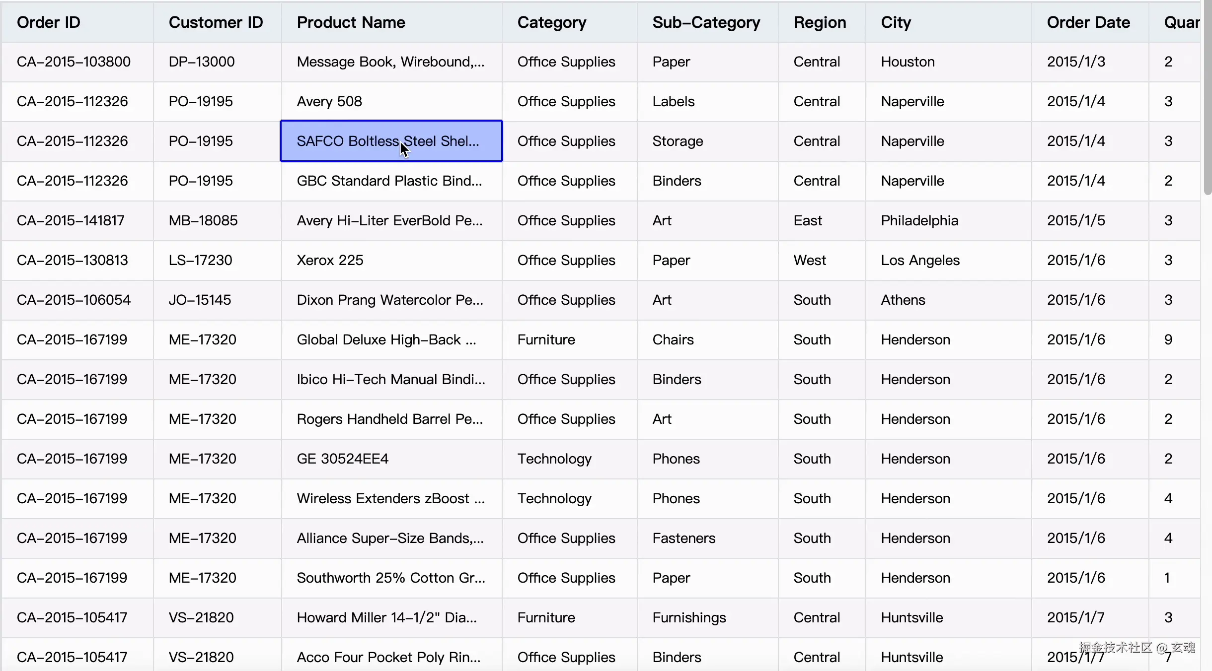Click the Xerox 225 product cell
The image size is (1212, 671).
(330, 260)
